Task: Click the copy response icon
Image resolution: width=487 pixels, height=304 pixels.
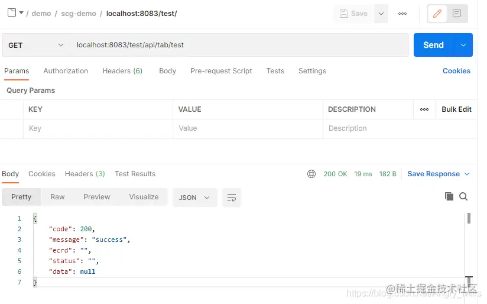Action: pos(449,196)
